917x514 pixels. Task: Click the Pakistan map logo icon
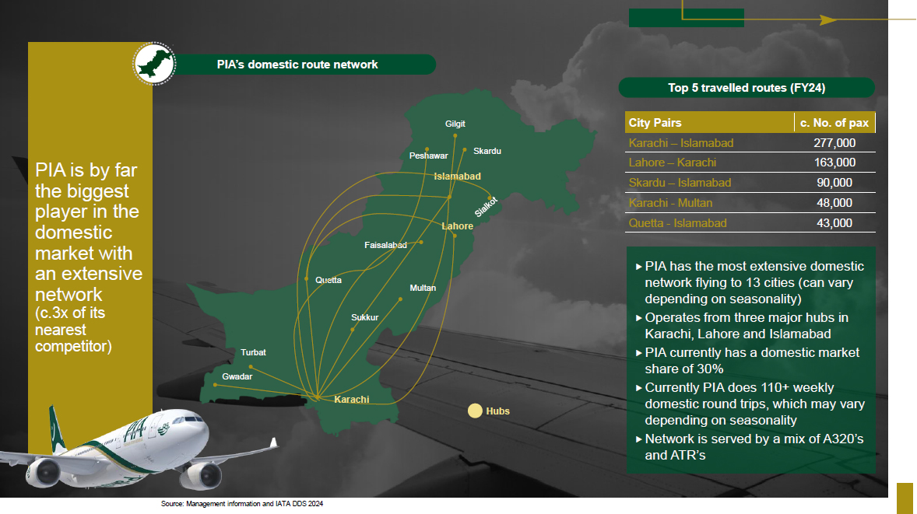pos(154,64)
